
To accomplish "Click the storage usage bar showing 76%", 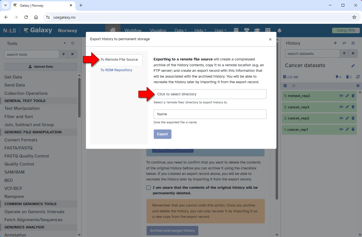I will coord(346,30).
